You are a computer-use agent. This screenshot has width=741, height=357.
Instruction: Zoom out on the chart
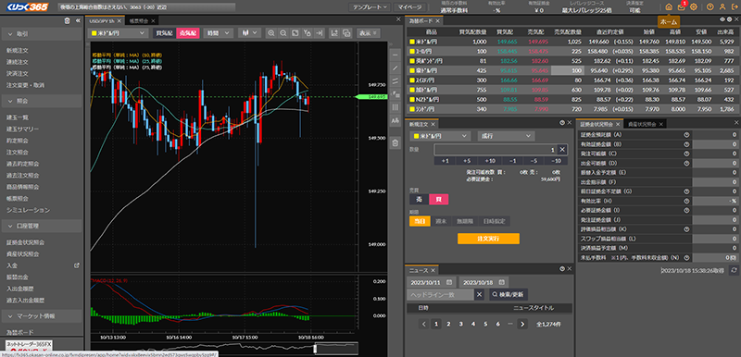pyautogui.click(x=283, y=33)
